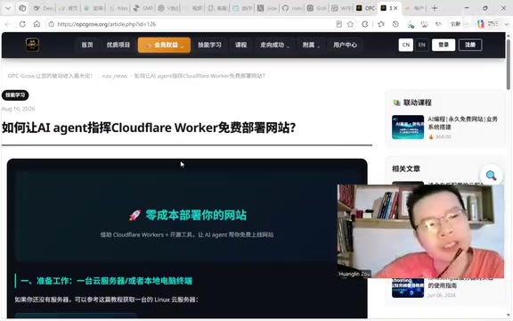The height and width of the screenshot is (321, 513).
Task: Add page to favorites with the star icon
Action: [350, 24]
